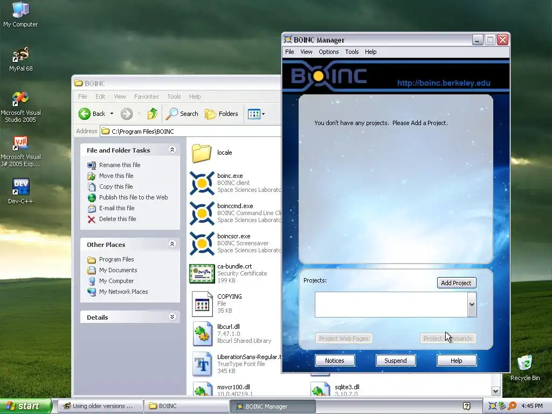Open the Options menu in BOINC Manager
The image size is (552, 414).
[x=328, y=52]
